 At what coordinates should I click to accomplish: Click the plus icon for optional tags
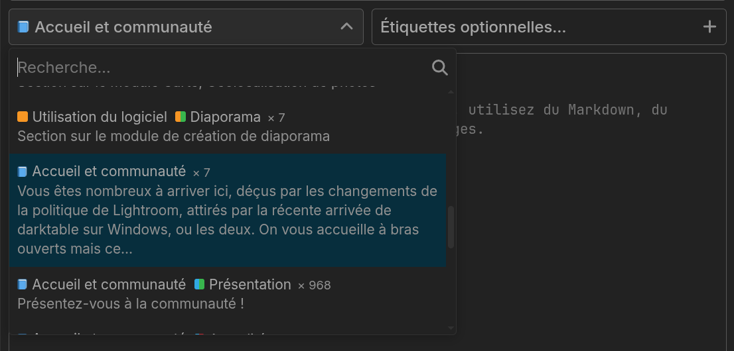[709, 27]
